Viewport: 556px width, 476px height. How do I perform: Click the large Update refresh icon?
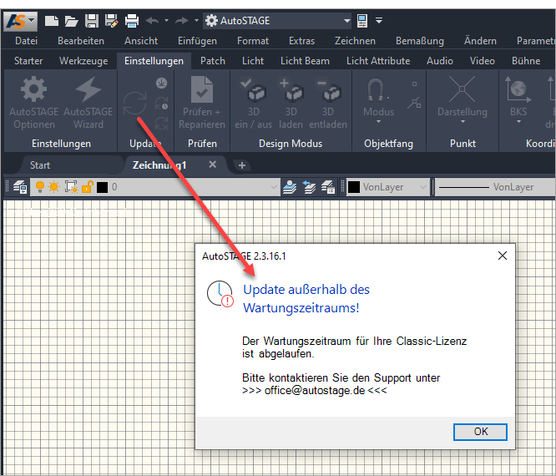[134, 103]
